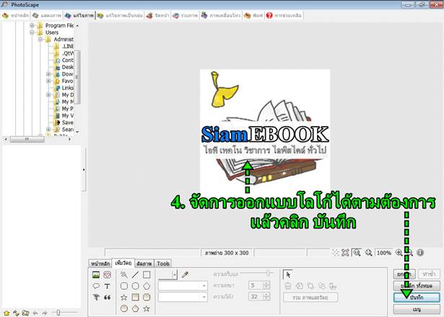Click the 100% zoom level field

click(x=384, y=253)
